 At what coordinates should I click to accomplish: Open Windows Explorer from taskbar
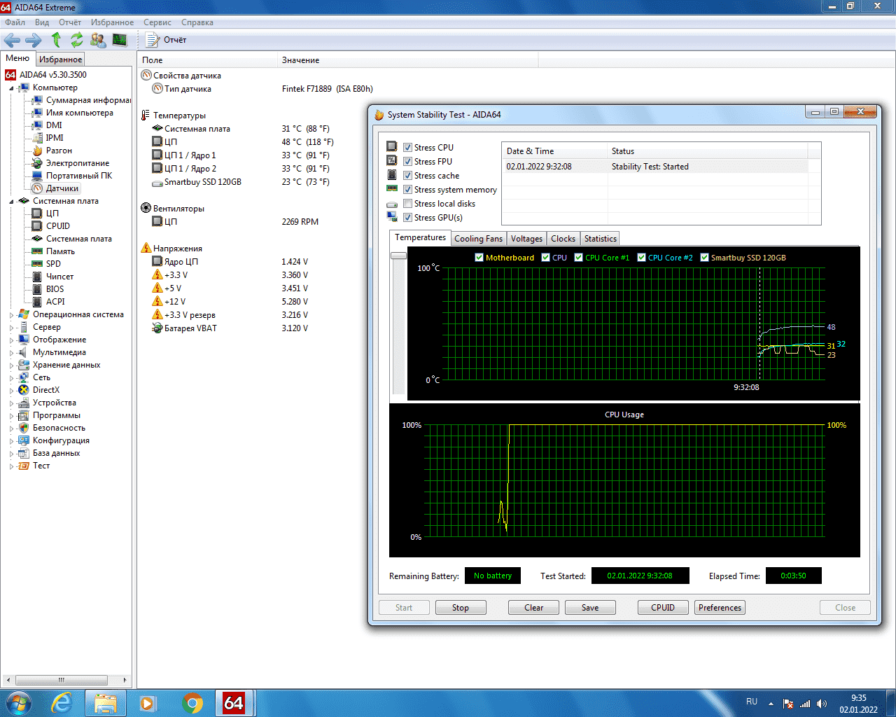[x=105, y=703]
